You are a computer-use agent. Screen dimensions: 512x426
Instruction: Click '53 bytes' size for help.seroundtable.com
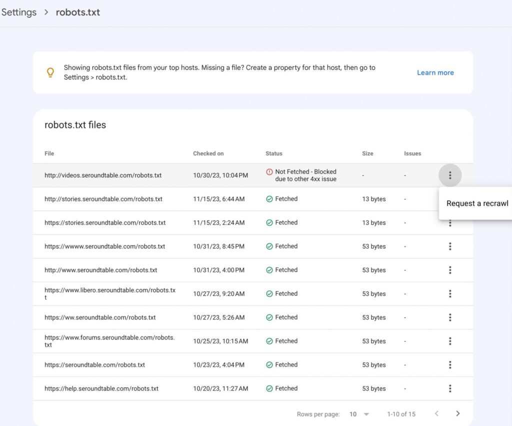coord(374,388)
